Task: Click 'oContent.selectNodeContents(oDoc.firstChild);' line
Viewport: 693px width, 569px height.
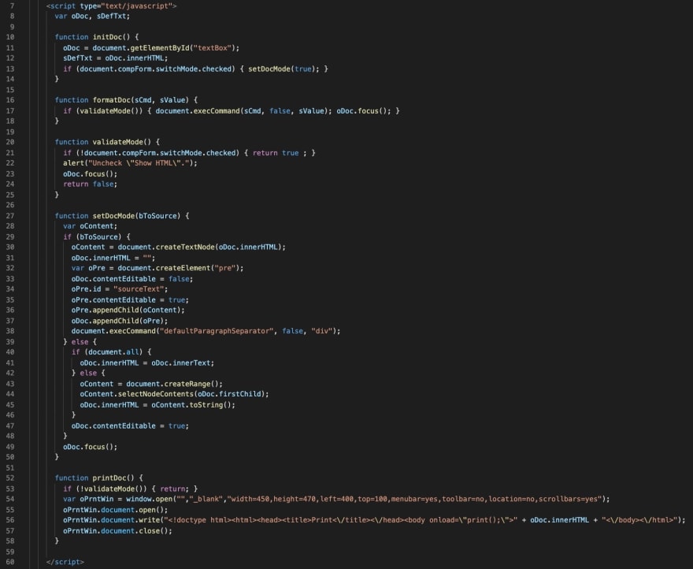Action: 174,394
